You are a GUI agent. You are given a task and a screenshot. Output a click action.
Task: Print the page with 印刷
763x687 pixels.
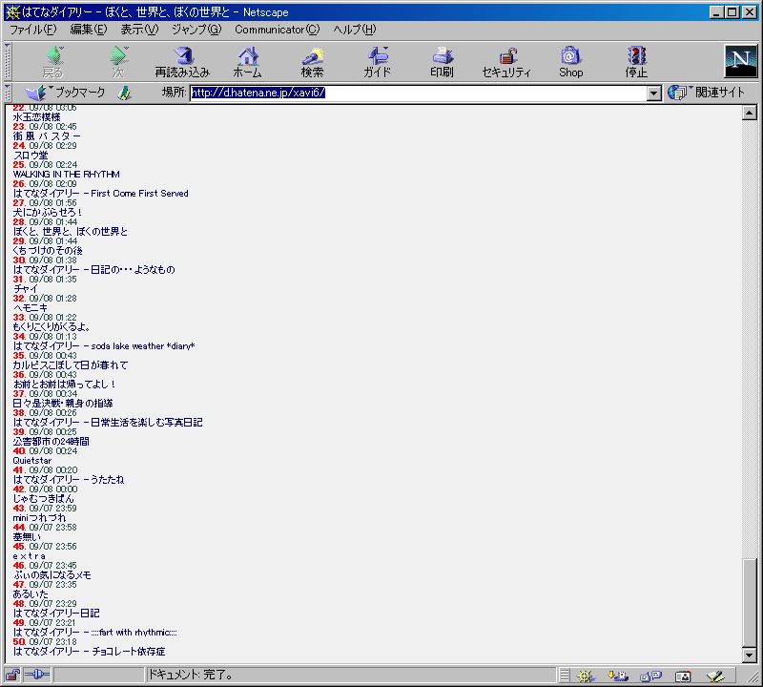click(442, 62)
